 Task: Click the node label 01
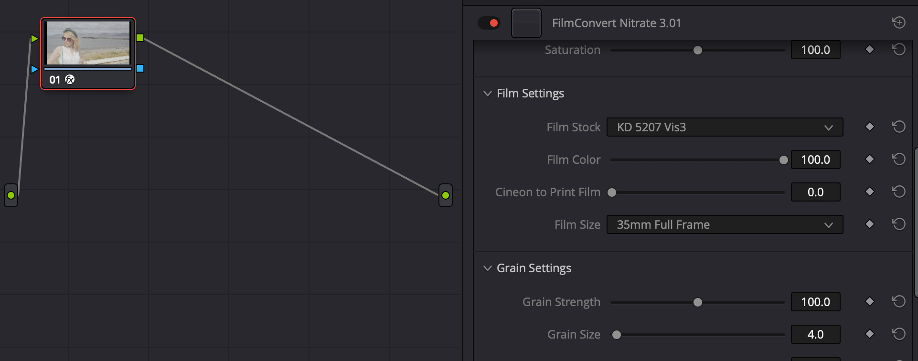point(54,80)
